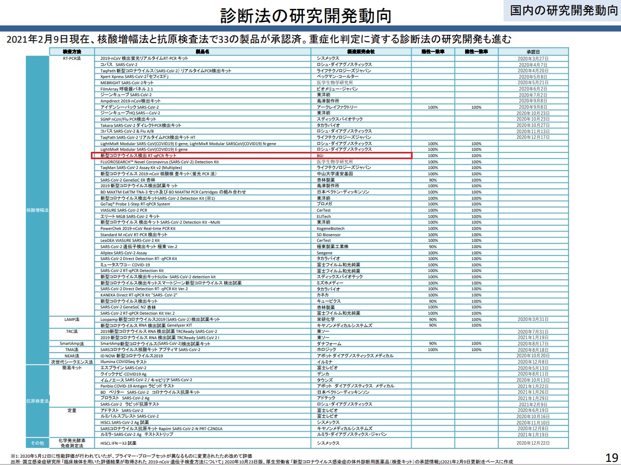The image size is (621, 465).
Task: Click manufacturer cell デンカ
Action: pos(323,374)
